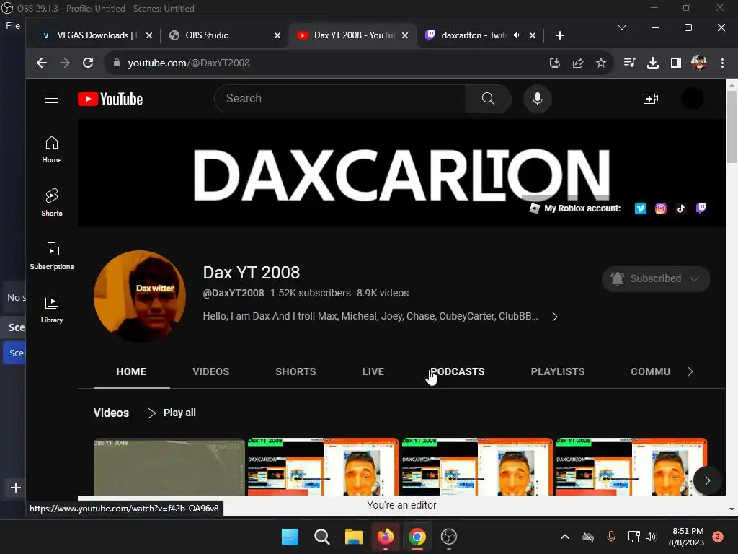The height and width of the screenshot is (554, 738).
Task: Select the PODCASTS channel tab
Action: 458,371
